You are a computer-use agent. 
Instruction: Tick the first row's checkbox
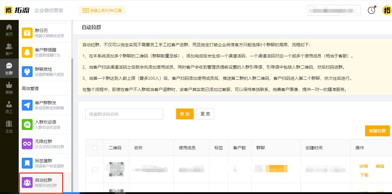coord(95,169)
